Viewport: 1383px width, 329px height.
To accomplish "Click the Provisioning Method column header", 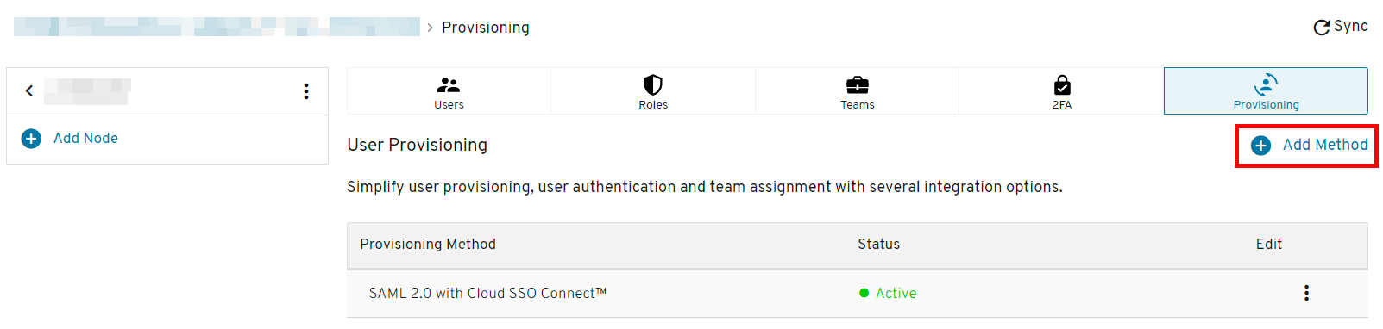I will click(428, 245).
